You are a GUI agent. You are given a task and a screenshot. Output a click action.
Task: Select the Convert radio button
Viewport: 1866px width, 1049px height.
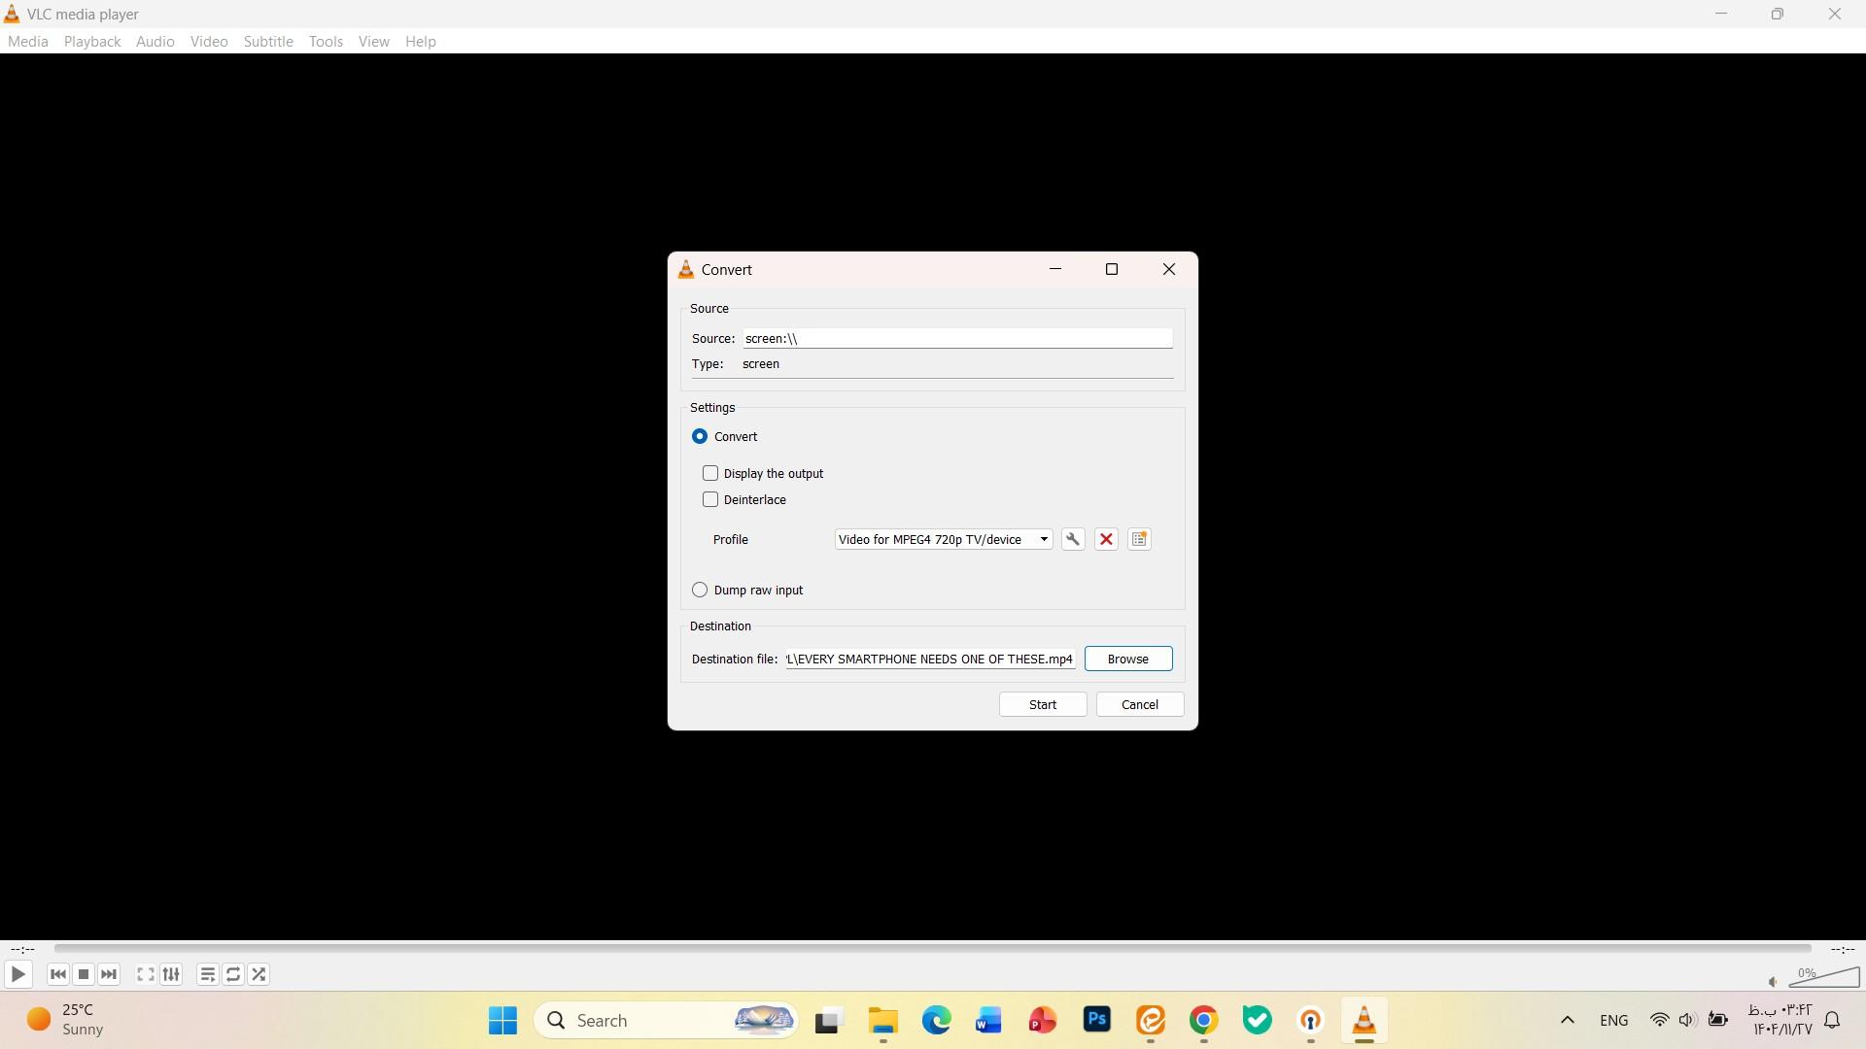pyautogui.click(x=700, y=436)
